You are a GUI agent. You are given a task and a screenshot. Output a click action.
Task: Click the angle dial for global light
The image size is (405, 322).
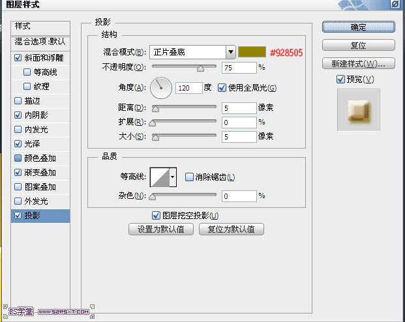tap(160, 87)
